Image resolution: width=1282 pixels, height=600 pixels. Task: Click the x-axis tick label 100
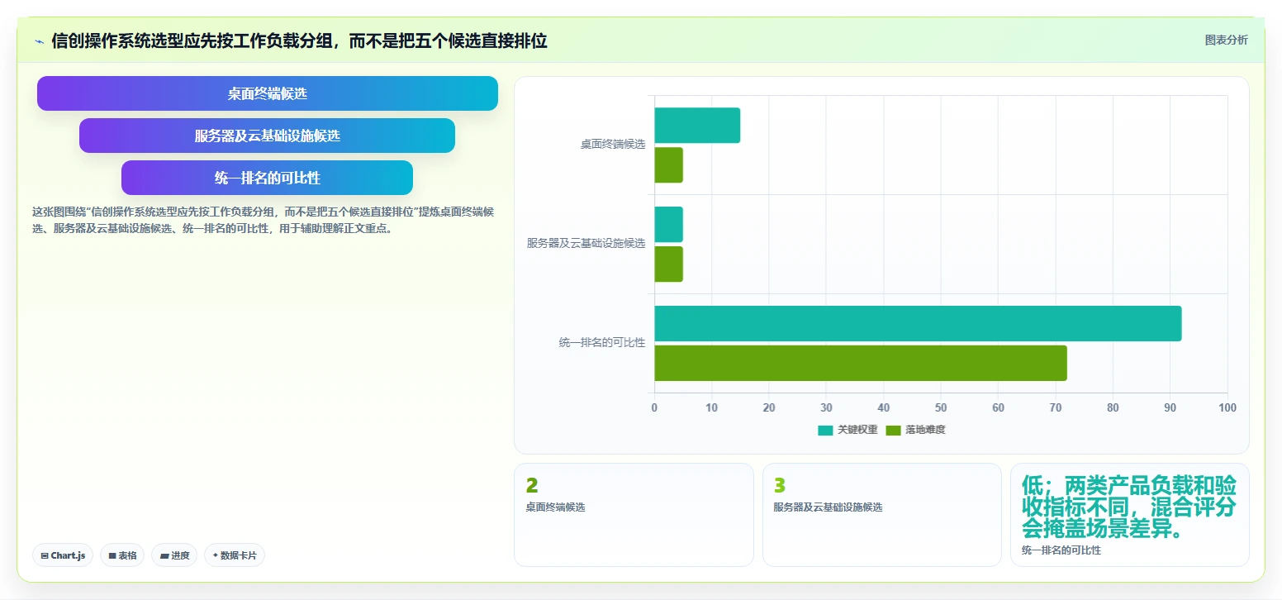click(1227, 407)
